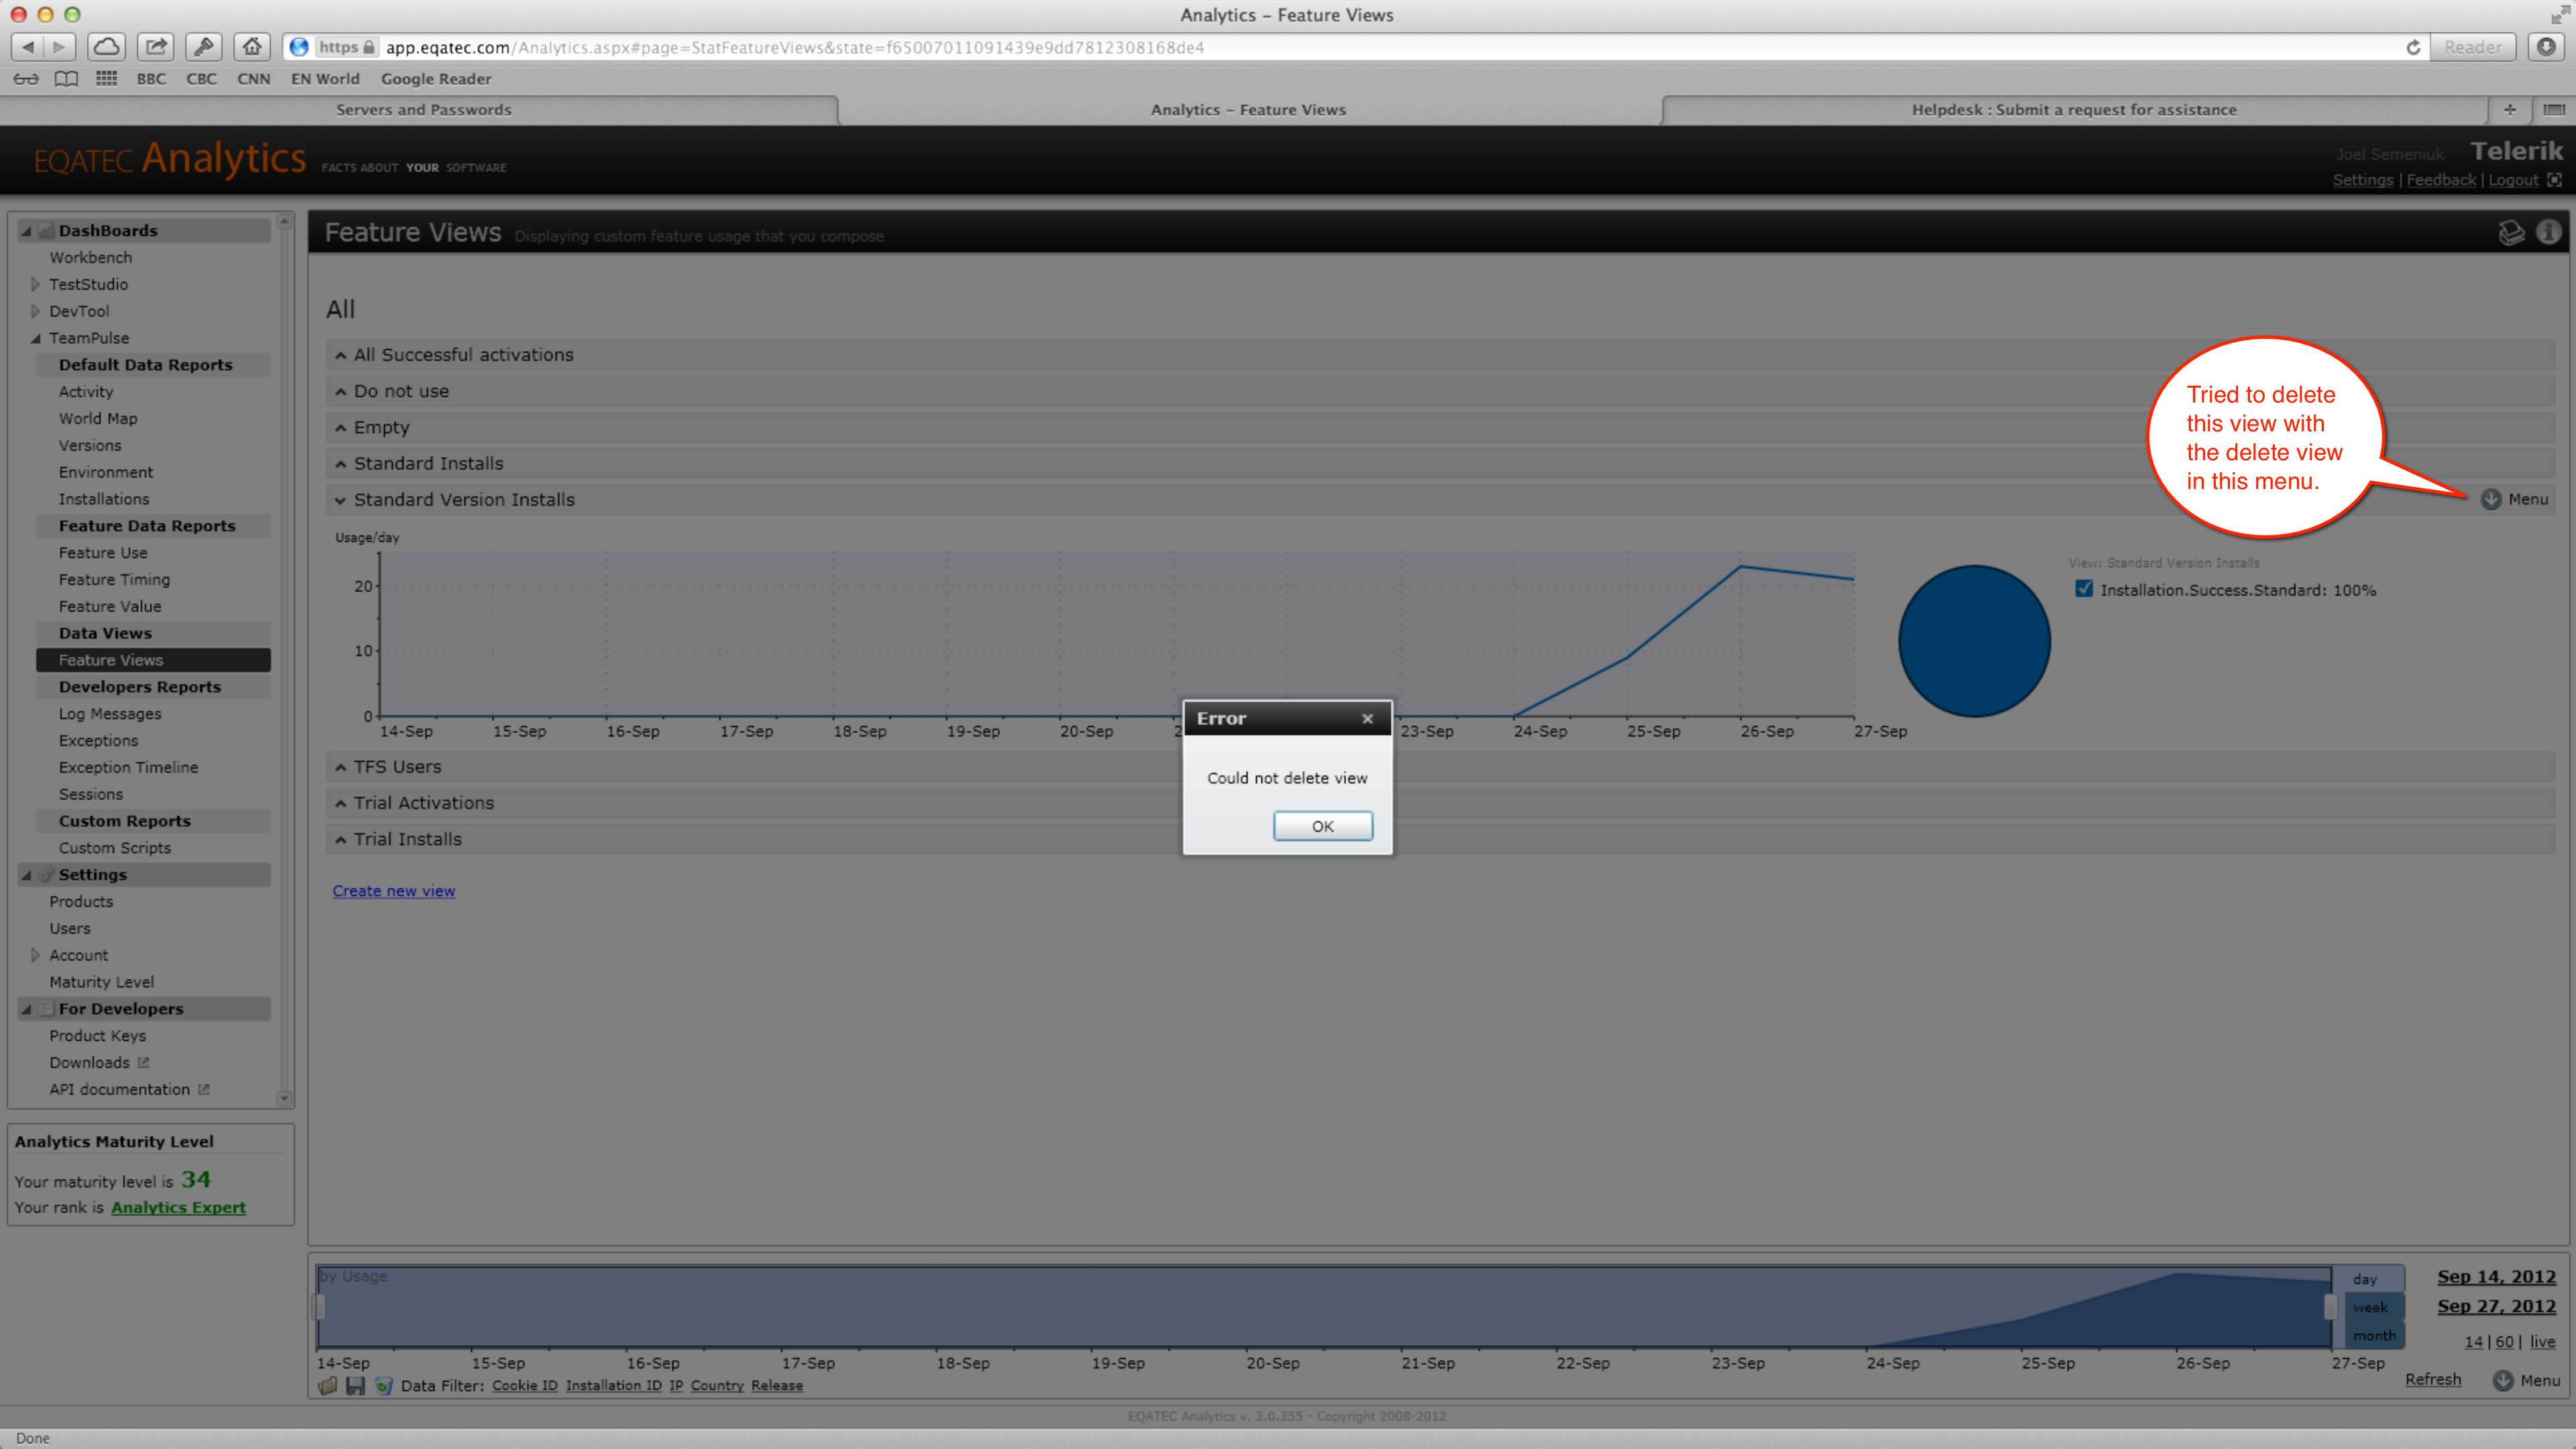Switch to Servers and Passwords tab
Viewport: 2576px width, 1449px height.
pos(423,110)
